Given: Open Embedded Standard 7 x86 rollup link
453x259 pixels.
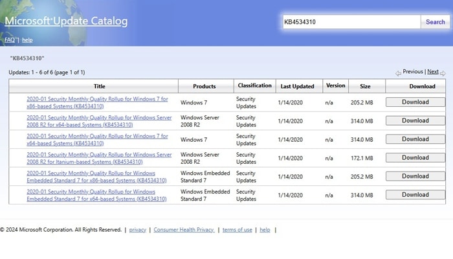Looking at the screenshot, I should [96, 177].
